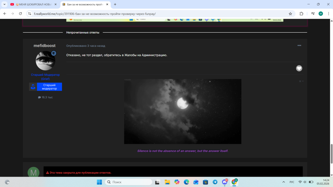Open the Chrome profile 'M' avatar
This screenshot has width=333, height=187.
[x=321, y=14]
